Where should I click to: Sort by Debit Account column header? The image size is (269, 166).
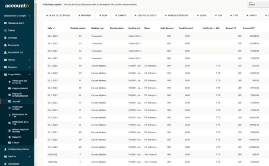167,28
